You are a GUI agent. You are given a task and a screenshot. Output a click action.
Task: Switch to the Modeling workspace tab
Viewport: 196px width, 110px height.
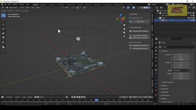pyautogui.click(x=43, y=5)
